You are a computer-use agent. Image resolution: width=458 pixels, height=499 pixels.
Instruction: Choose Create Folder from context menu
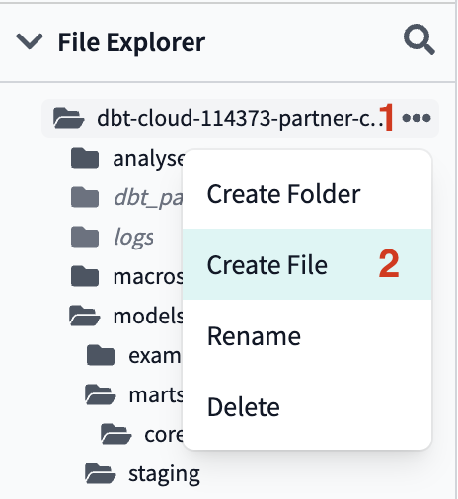click(x=307, y=194)
